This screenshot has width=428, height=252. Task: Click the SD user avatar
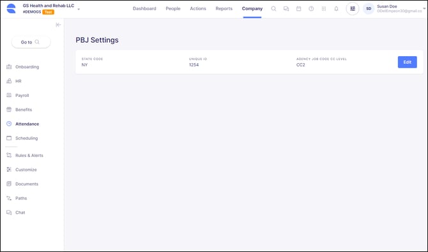click(x=369, y=9)
